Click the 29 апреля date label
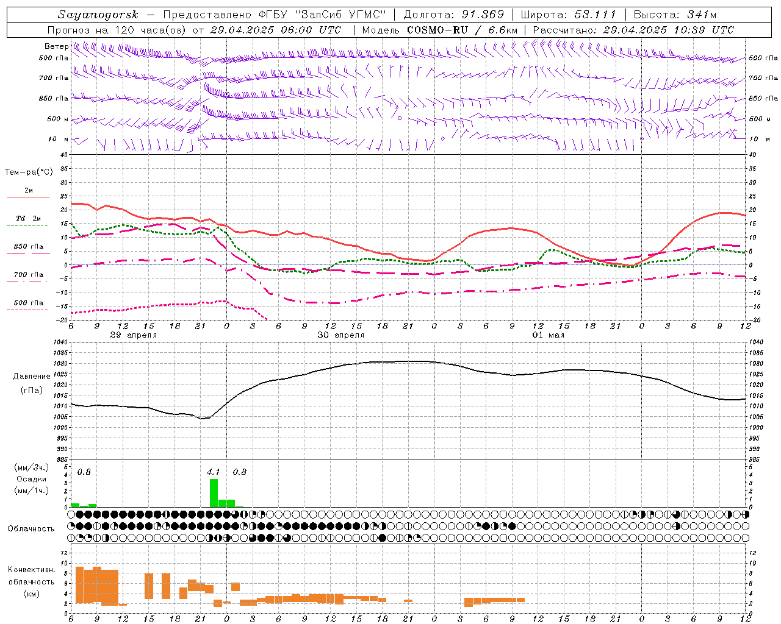 [x=133, y=335]
